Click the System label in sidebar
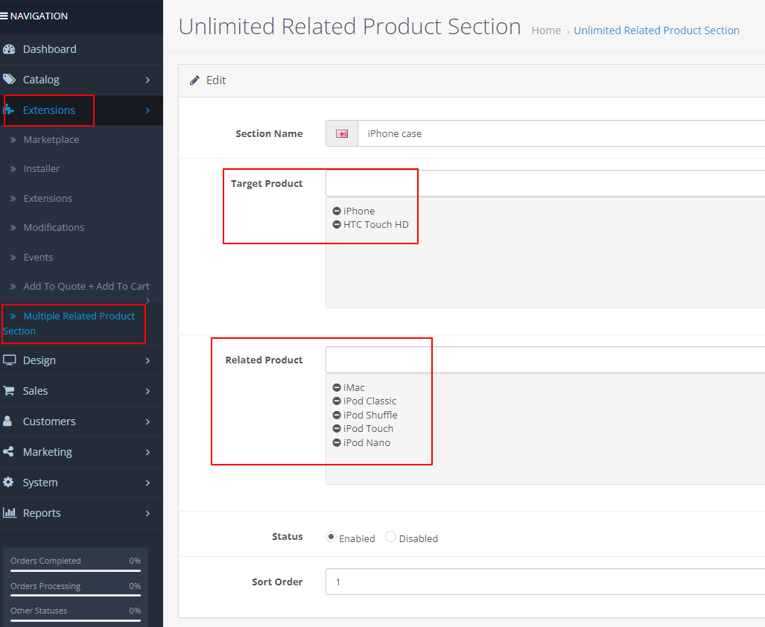 (40, 483)
